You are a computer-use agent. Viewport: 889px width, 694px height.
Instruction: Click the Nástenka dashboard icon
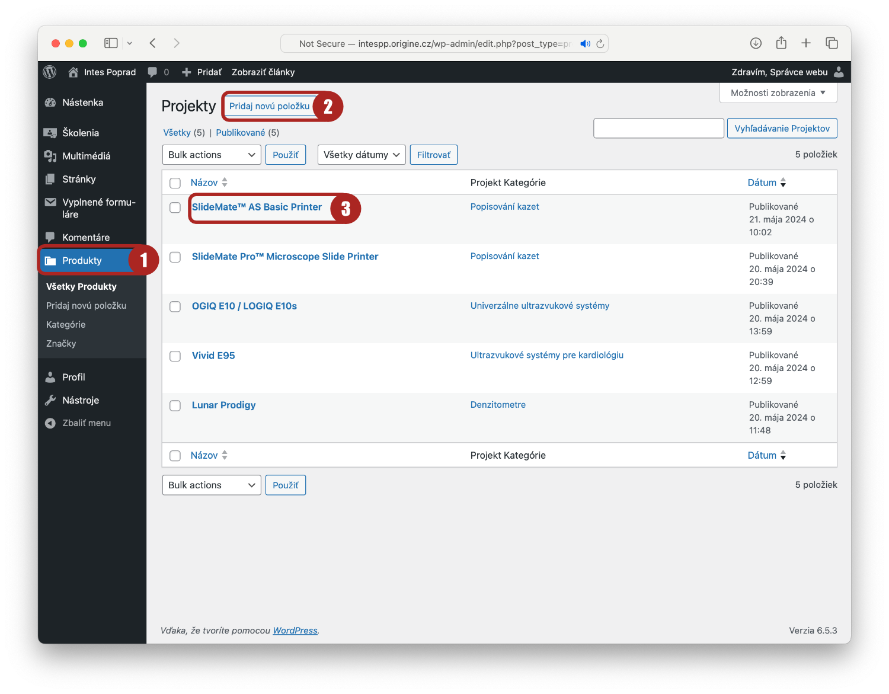[50, 103]
